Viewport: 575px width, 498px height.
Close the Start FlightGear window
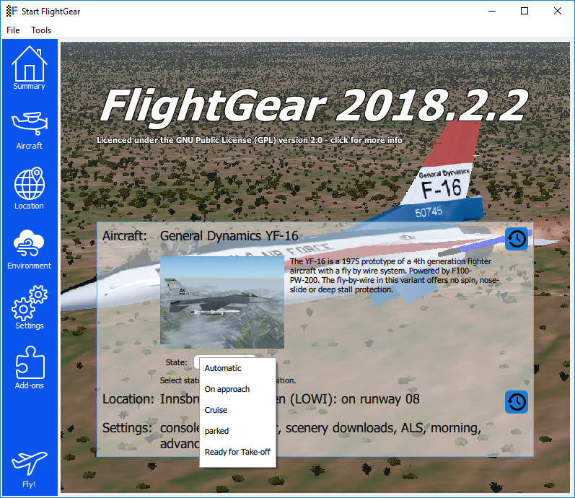coord(558,11)
